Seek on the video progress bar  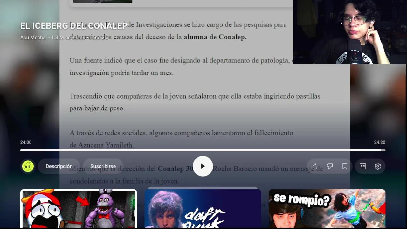203,150
